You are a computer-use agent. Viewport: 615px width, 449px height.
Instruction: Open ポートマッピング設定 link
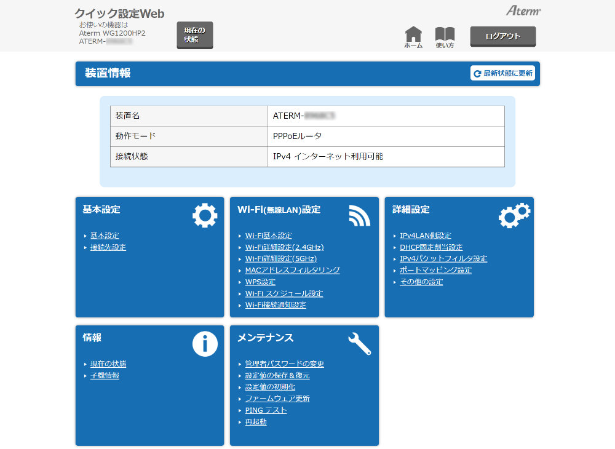pyautogui.click(x=435, y=270)
